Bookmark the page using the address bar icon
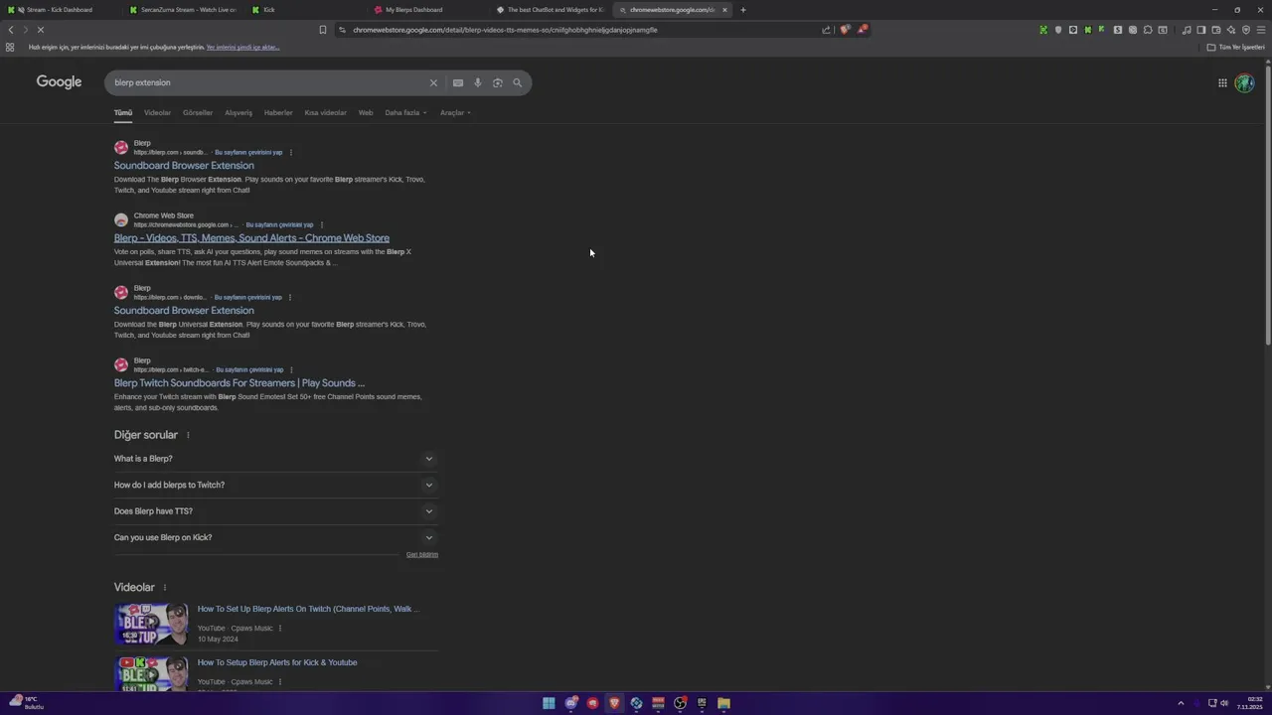The width and height of the screenshot is (1272, 715). [323, 30]
